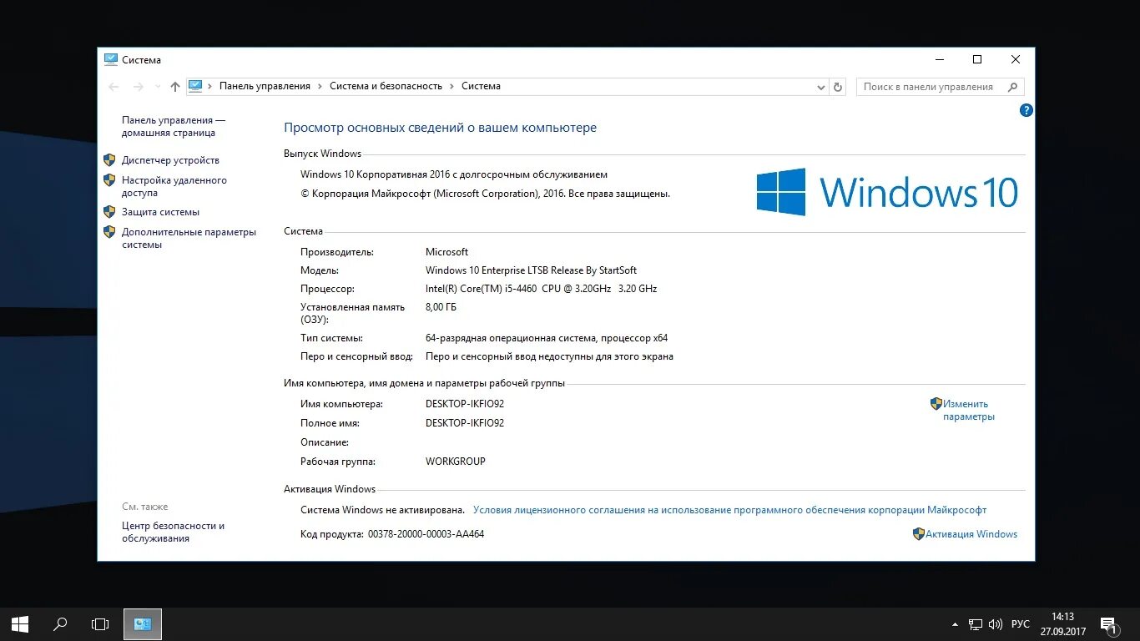Click shield icon beside Защита системы

(x=109, y=212)
